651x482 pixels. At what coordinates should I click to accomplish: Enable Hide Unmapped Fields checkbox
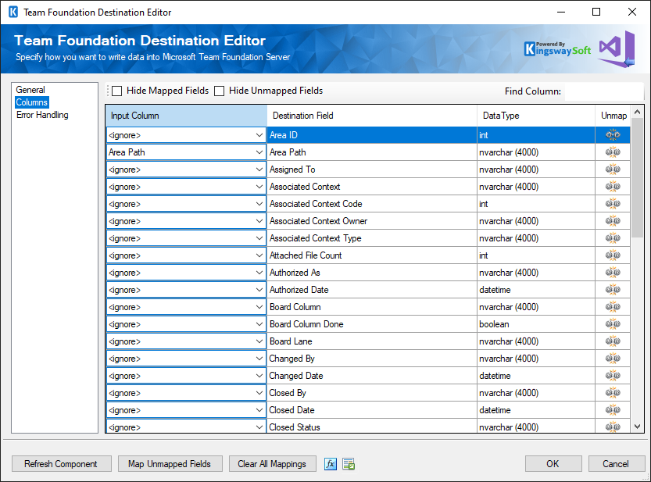pyautogui.click(x=219, y=91)
